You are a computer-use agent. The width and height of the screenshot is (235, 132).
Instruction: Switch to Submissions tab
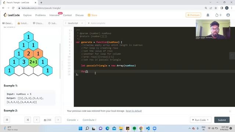[53, 23]
